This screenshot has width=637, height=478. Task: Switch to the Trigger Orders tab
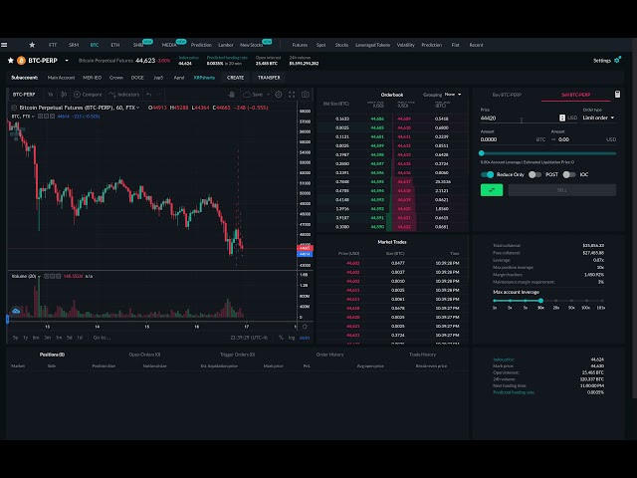click(237, 355)
